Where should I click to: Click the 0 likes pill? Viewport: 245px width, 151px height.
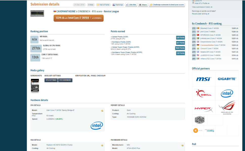[91, 5]
